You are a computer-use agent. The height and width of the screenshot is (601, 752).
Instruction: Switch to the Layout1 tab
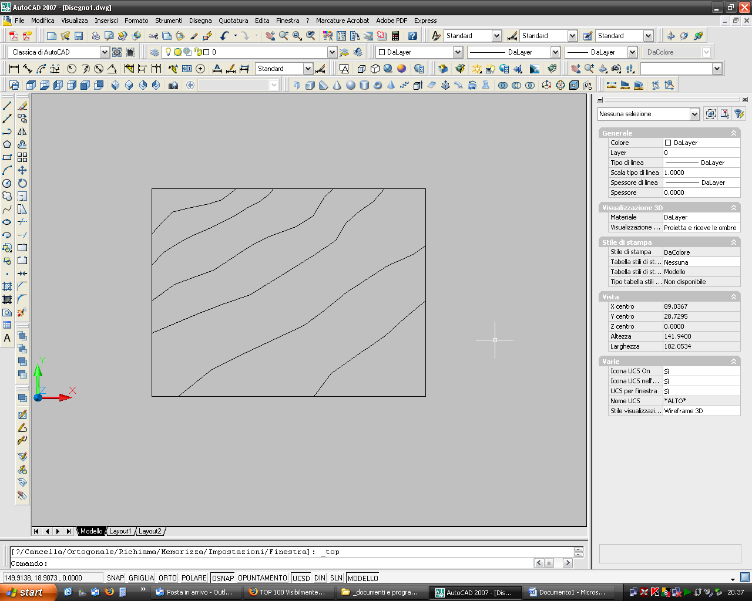pos(120,531)
